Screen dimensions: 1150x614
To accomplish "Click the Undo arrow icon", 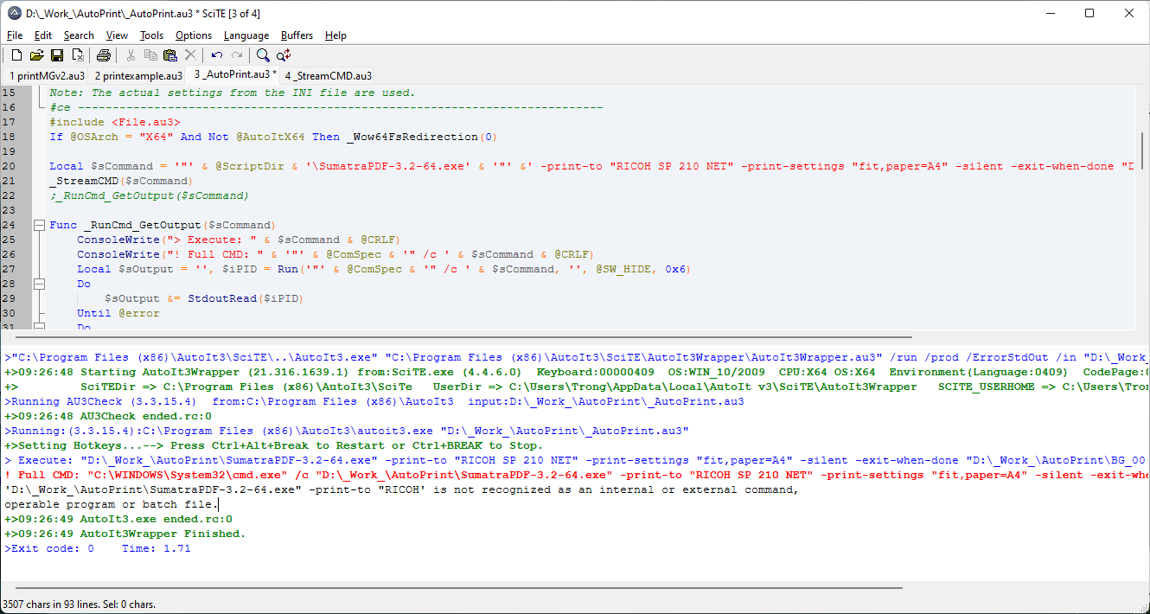I will point(217,55).
